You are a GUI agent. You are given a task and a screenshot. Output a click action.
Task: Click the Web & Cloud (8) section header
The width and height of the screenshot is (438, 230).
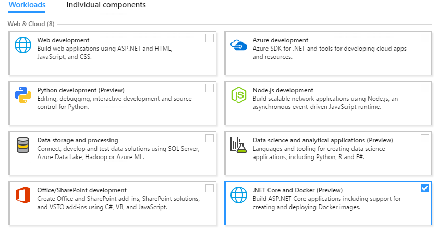[x=31, y=24]
